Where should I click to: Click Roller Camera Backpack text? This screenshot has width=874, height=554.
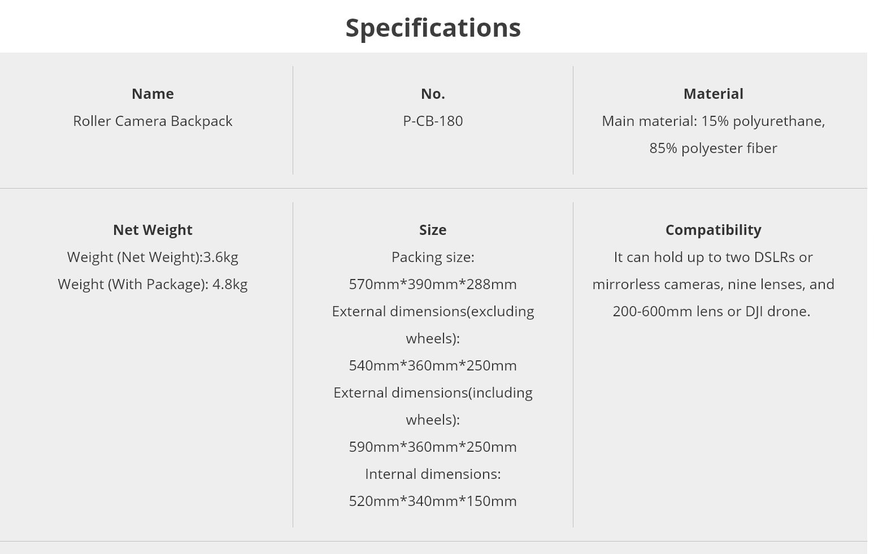tap(153, 121)
